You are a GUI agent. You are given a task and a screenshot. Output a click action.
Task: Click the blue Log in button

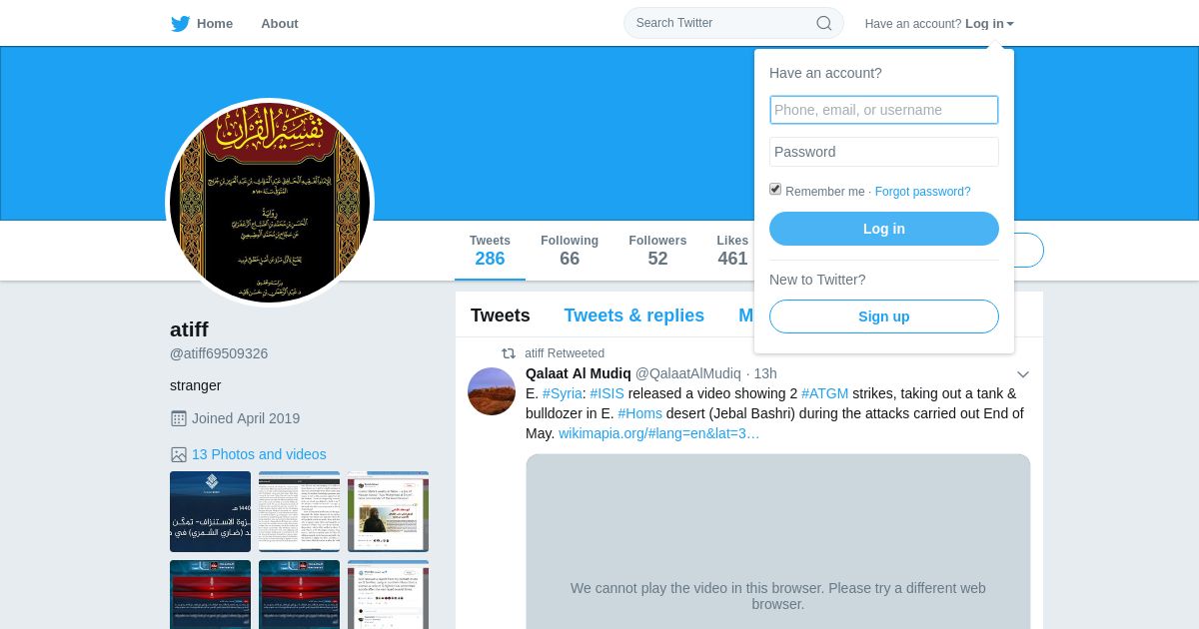[884, 229]
